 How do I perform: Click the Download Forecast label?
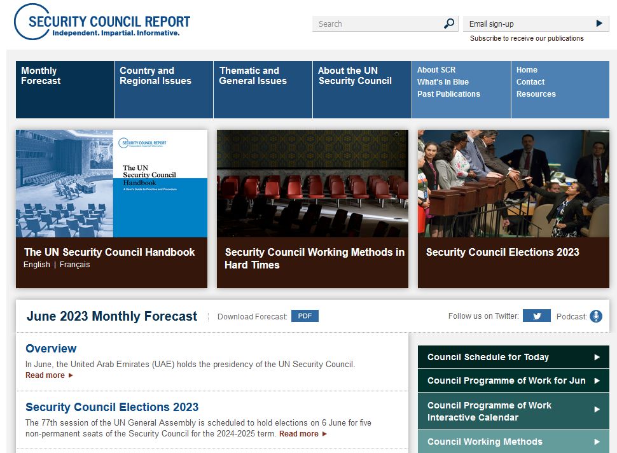click(x=253, y=316)
